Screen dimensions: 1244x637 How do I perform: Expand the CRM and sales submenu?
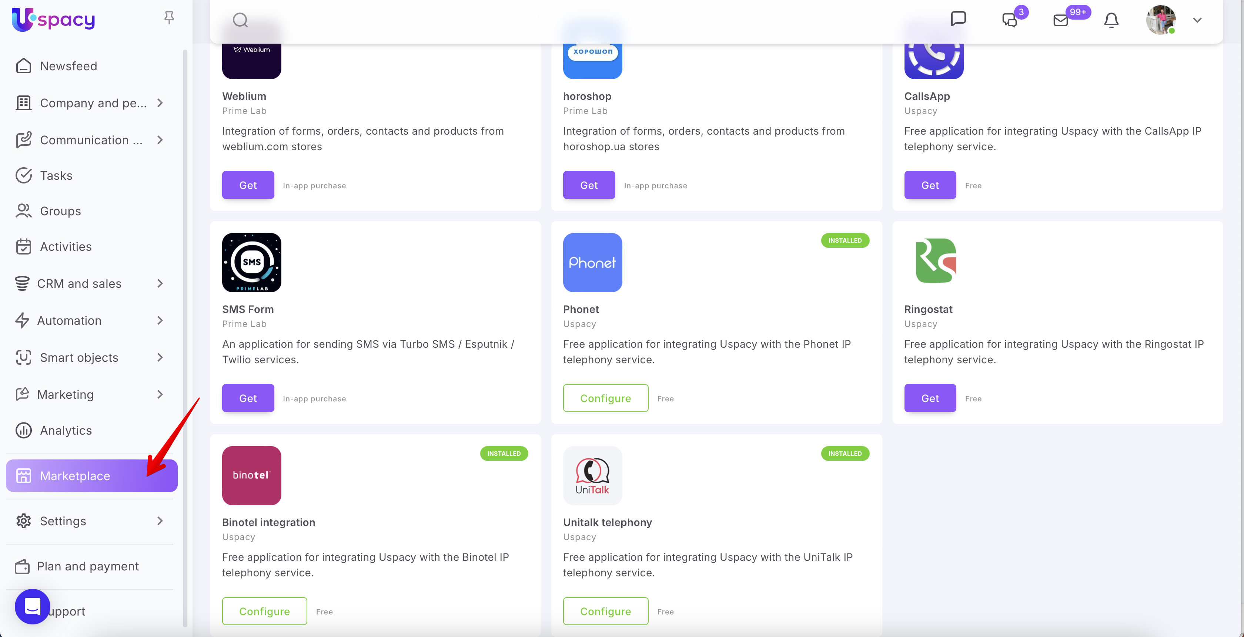[x=160, y=284]
